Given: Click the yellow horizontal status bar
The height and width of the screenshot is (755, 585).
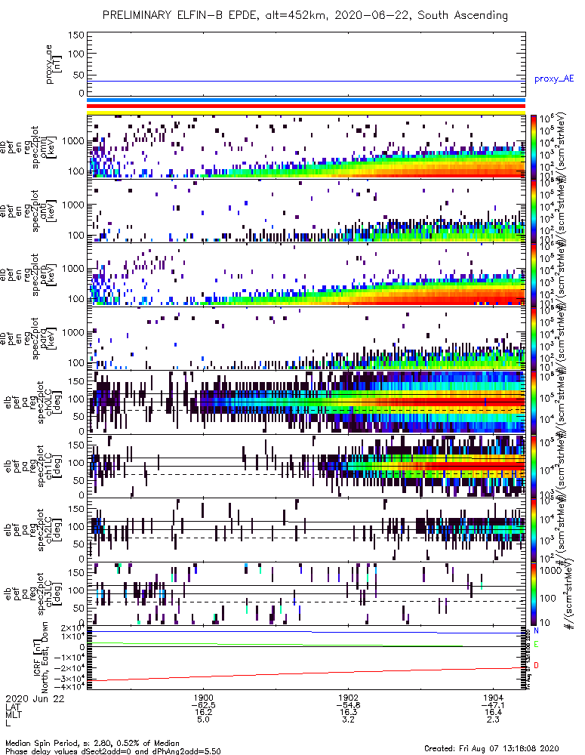Looking at the screenshot, I should click(306, 112).
